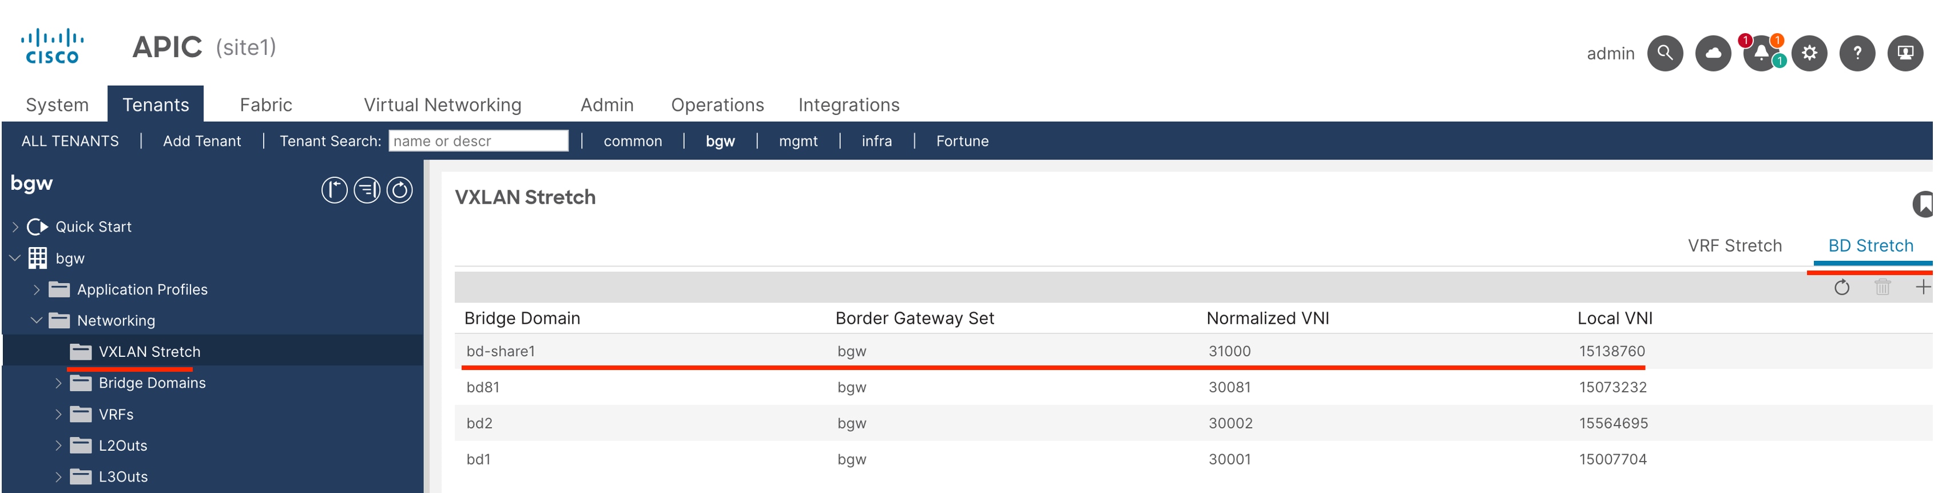This screenshot has width=1938, height=493.
Task: Select the bd2 row
Action: click(x=1193, y=423)
